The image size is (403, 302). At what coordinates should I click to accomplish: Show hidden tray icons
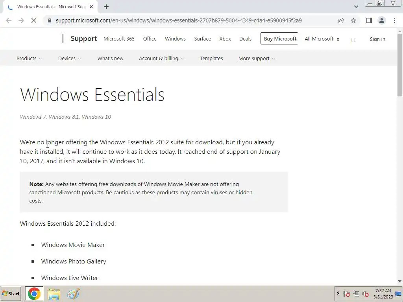click(338, 293)
